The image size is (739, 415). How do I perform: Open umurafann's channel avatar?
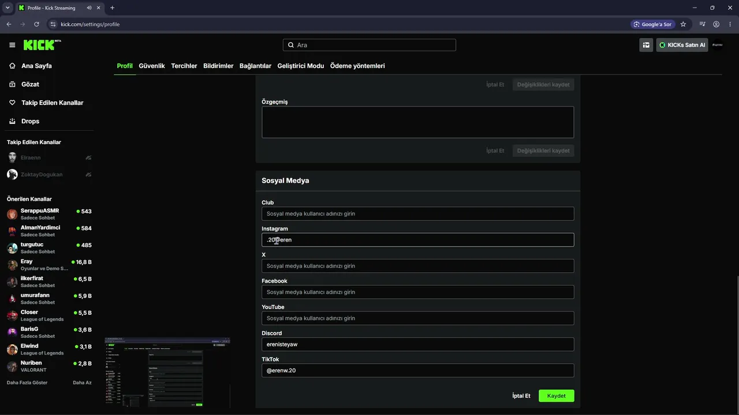pos(12,299)
